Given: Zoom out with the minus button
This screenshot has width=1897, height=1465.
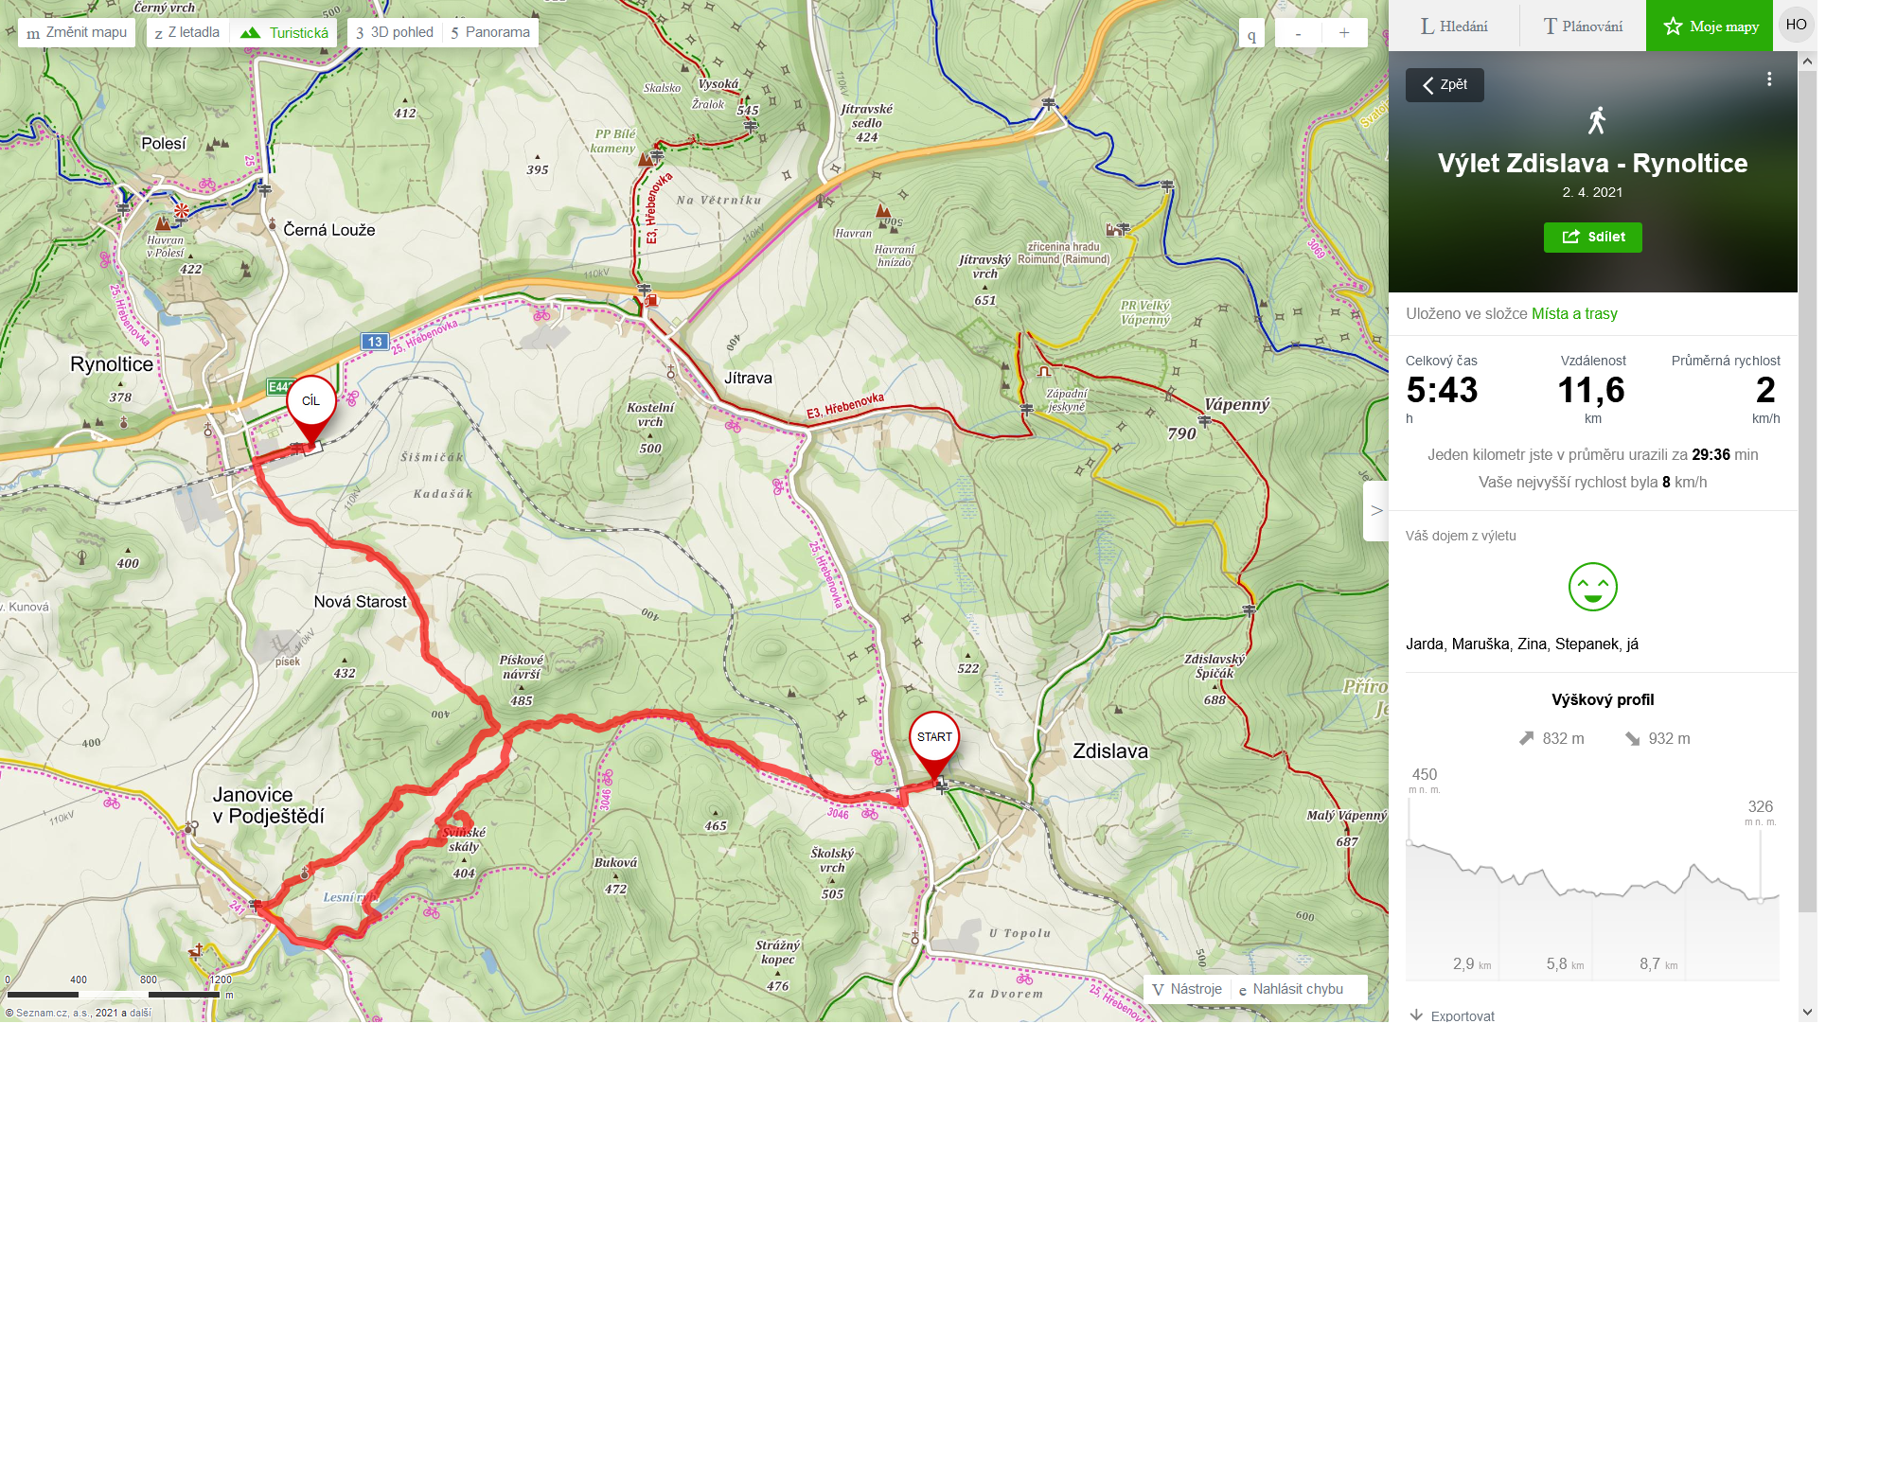Looking at the screenshot, I should coord(1298,33).
